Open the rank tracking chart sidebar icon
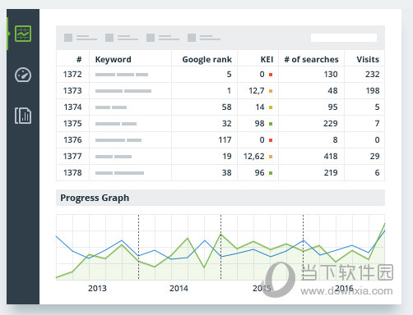This screenshot has width=413, height=315. point(23,34)
